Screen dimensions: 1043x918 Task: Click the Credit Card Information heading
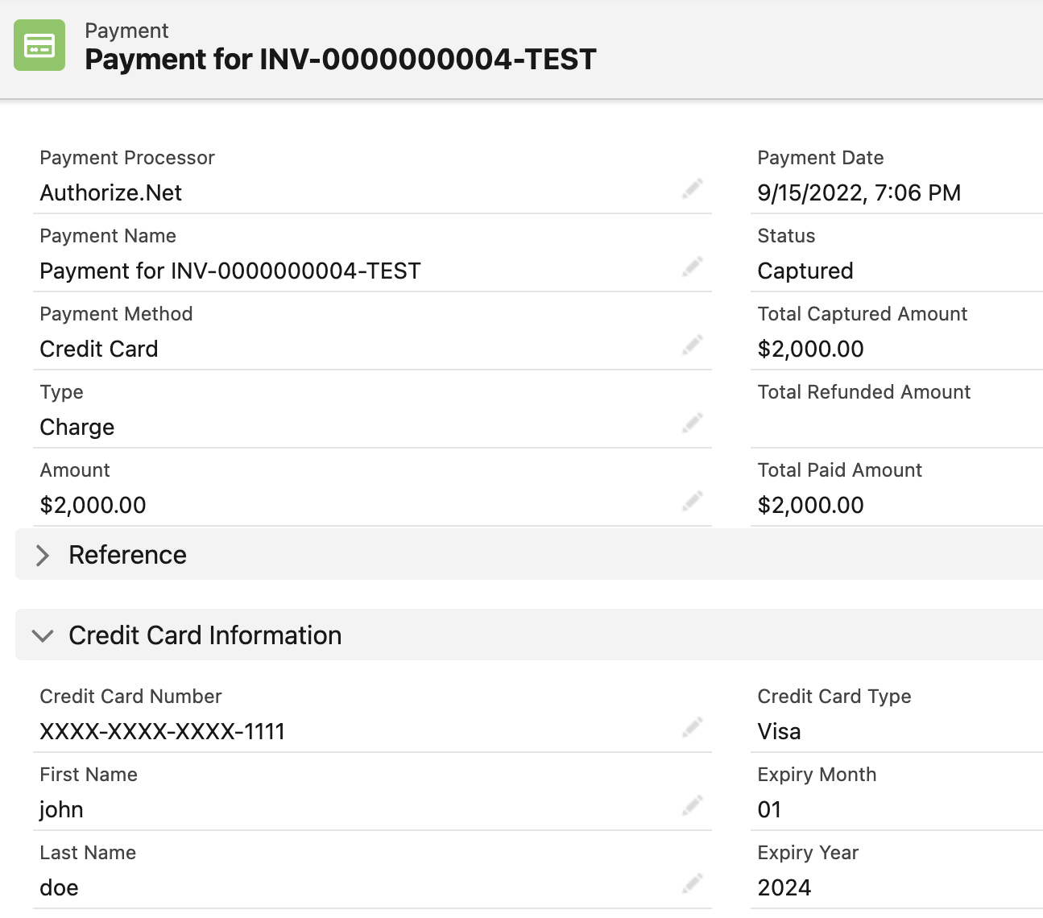[x=205, y=635]
